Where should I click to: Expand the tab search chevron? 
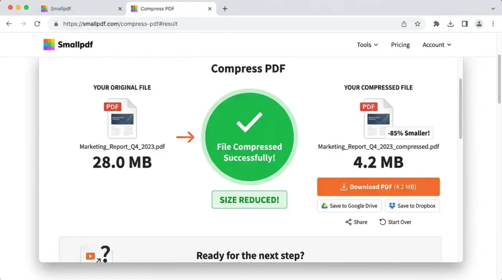(x=493, y=9)
